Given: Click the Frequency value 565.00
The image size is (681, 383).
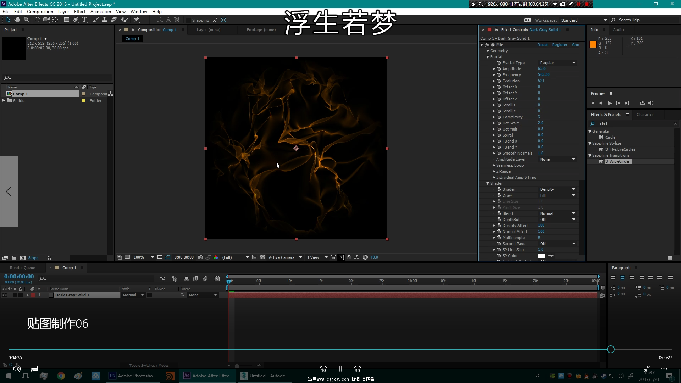Looking at the screenshot, I should click(544, 75).
